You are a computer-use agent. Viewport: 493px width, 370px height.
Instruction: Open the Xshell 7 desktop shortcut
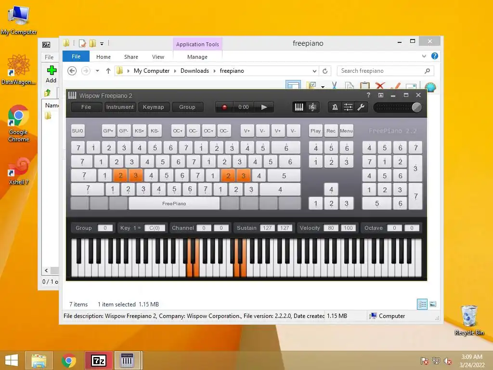click(x=19, y=171)
